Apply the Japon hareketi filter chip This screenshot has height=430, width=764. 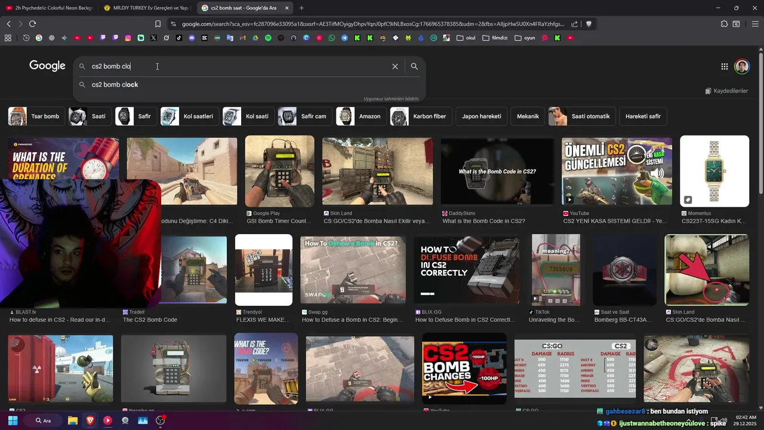(x=481, y=116)
